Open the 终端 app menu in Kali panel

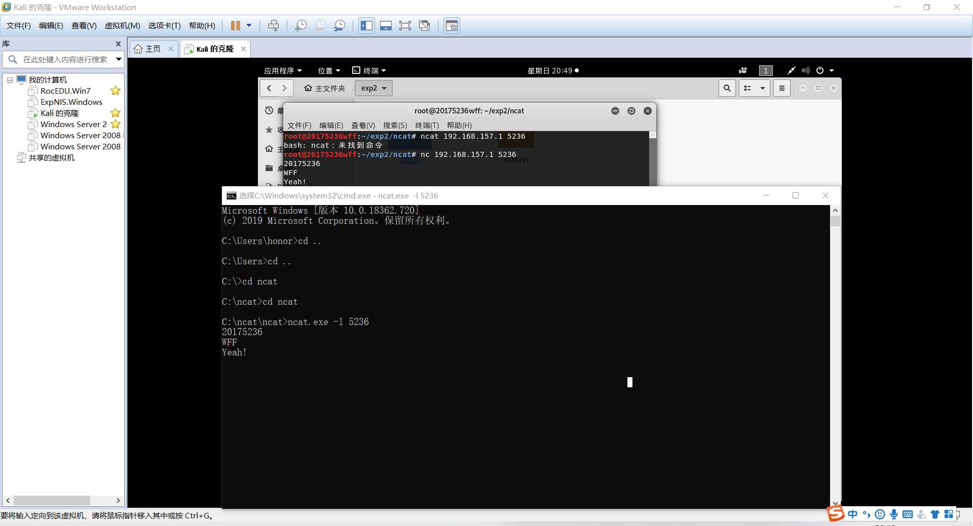pos(369,70)
